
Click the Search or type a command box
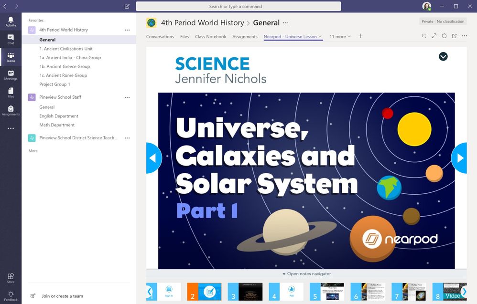point(238,6)
